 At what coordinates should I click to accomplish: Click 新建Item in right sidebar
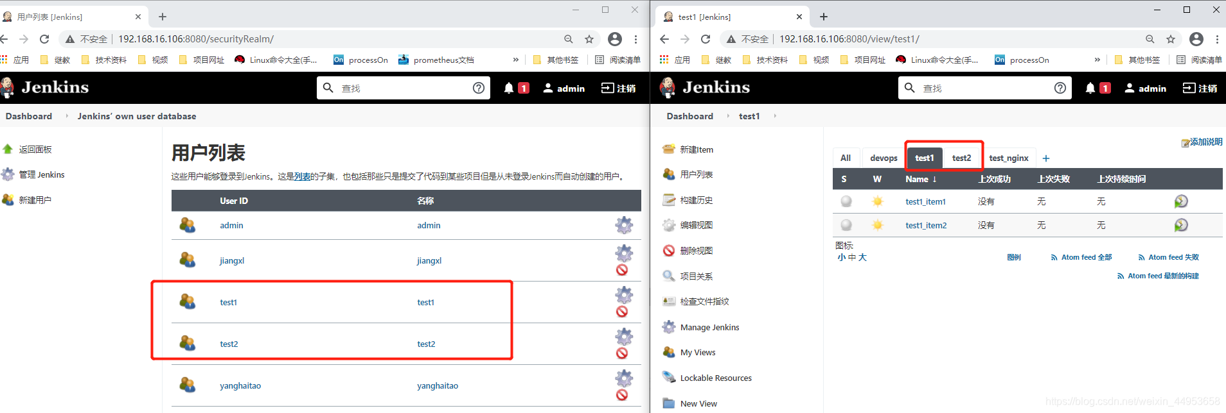click(697, 149)
